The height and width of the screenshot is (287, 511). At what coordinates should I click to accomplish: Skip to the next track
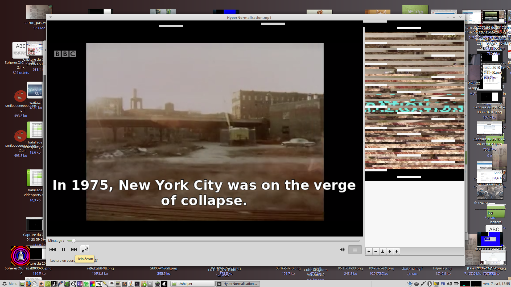74,250
